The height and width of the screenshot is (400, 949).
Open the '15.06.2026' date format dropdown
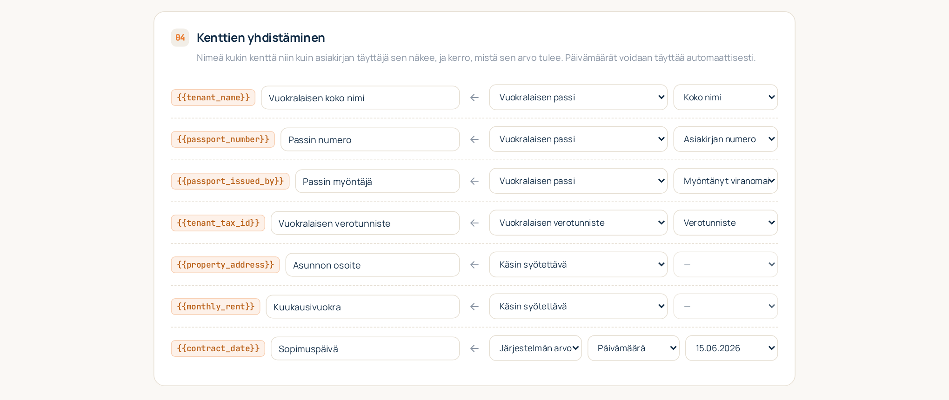[x=731, y=348]
